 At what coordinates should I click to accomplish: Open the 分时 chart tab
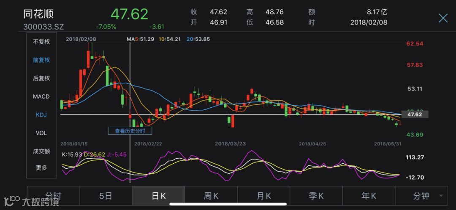click(x=53, y=196)
